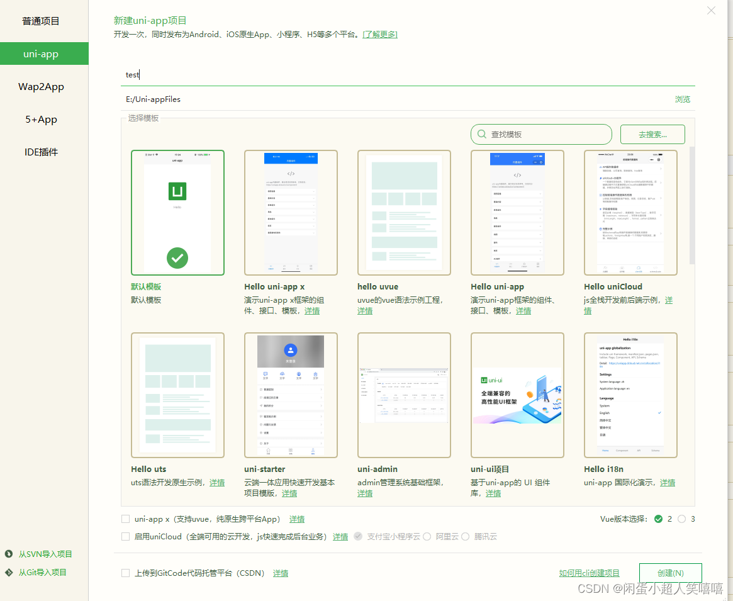Viewport: 733px width, 601px height.
Task: Click the Git import icon
Action: pyautogui.click(x=9, y=572)
